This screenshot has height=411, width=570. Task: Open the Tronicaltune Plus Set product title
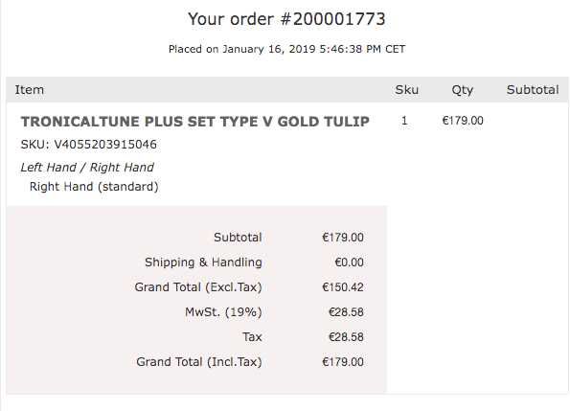point(195,122)
